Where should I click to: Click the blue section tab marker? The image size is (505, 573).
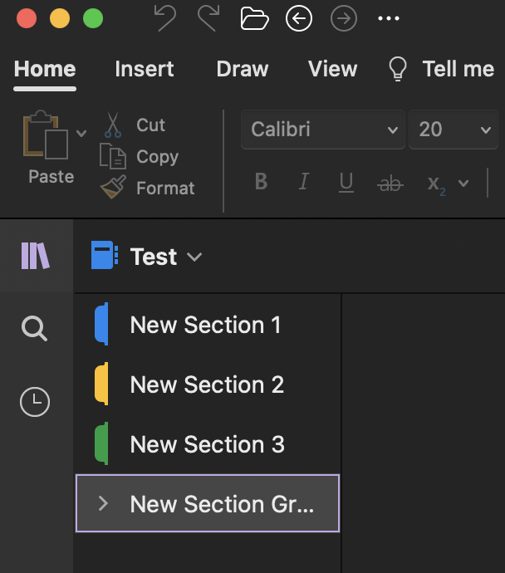click(x=101, y=324)
